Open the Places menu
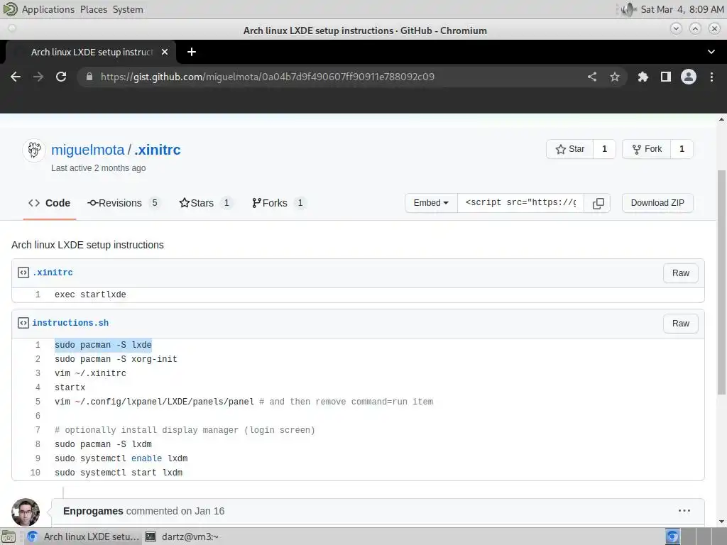The width and height of the screenshot is (727, 545). coord(94,9)
